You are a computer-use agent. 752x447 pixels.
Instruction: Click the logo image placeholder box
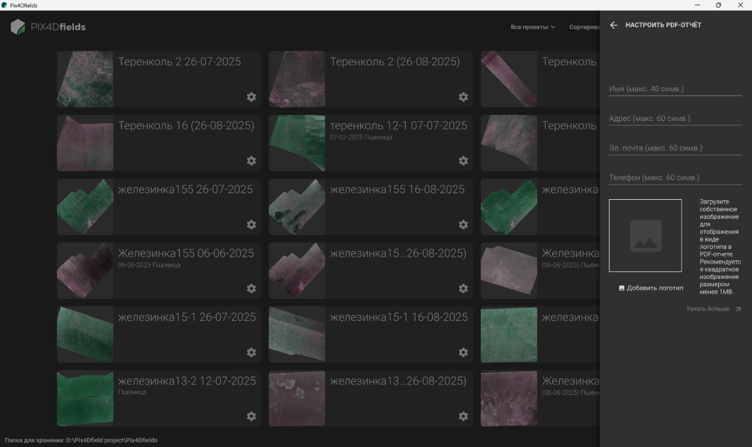(x=645, y=235)
